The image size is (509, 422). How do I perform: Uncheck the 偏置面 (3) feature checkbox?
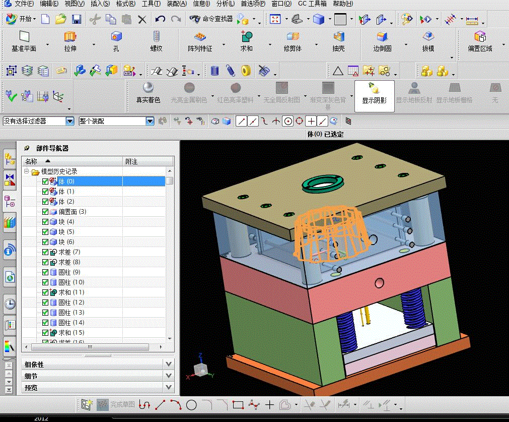click(45, 212)
